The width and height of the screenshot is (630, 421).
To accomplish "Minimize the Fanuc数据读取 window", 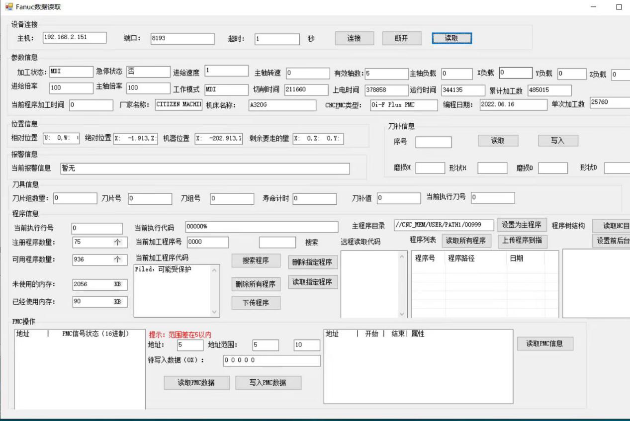I will [594, 7].
